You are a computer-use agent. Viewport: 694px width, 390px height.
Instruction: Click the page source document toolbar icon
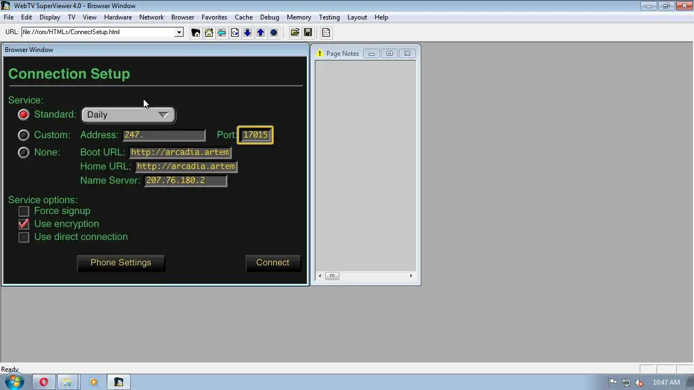(326, 32)
